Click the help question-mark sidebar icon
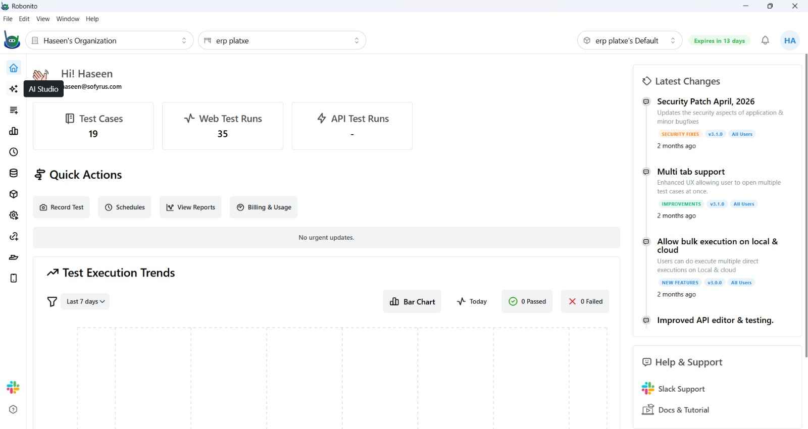 pyautogui.click(x=13, y=409)
